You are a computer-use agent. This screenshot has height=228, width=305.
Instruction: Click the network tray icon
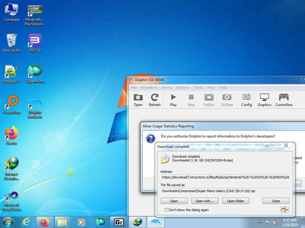tap(260, 222)
